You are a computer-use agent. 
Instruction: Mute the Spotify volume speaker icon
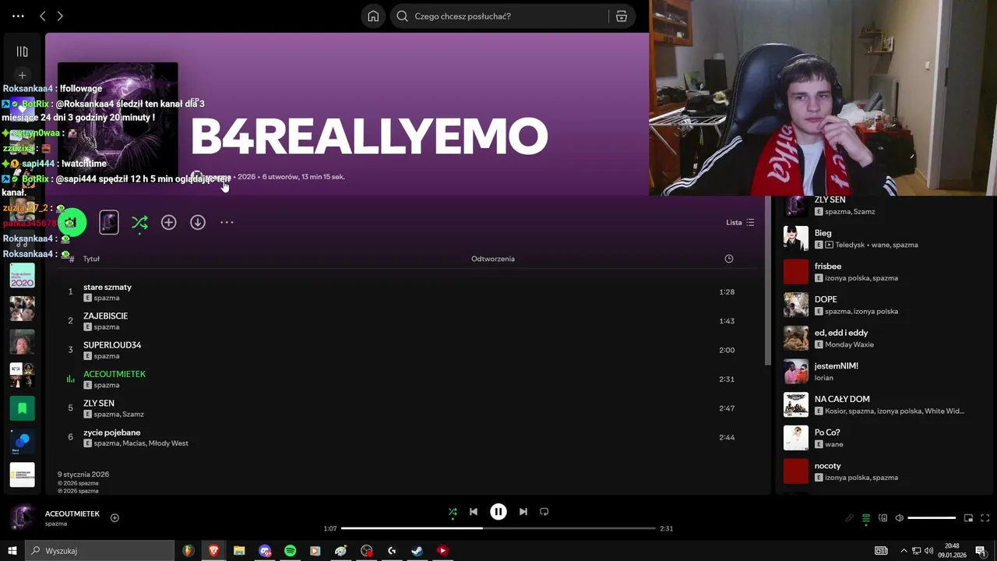899,518
